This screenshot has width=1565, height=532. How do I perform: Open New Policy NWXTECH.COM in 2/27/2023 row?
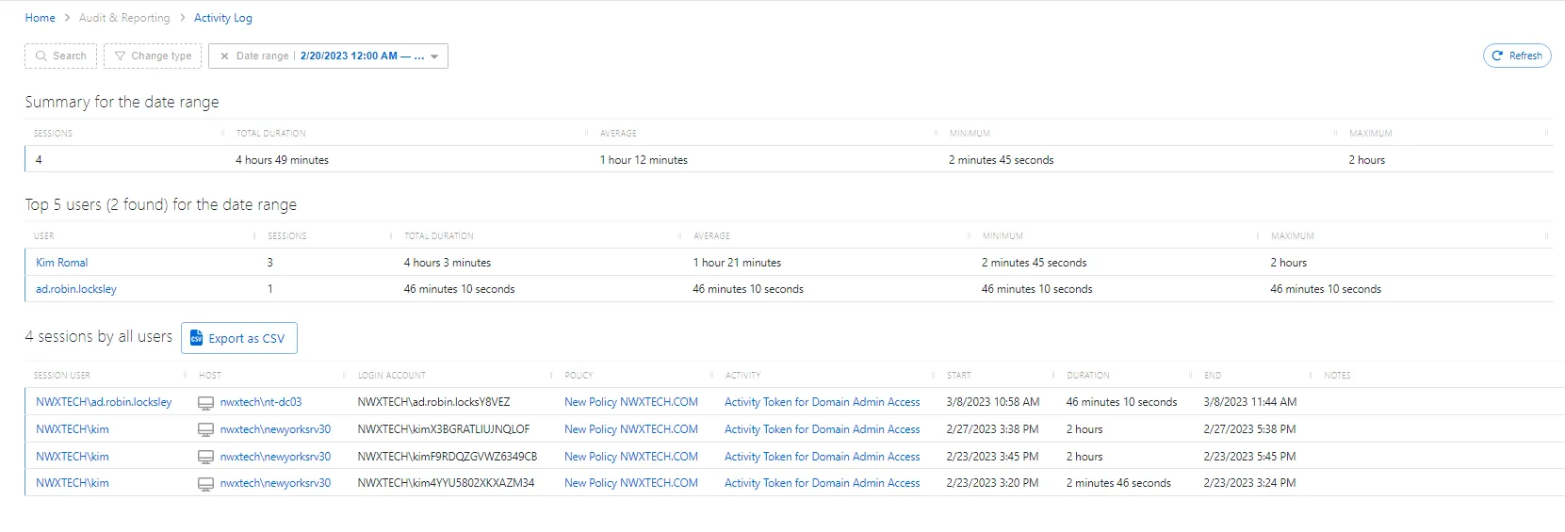click(x=631, y=429)
